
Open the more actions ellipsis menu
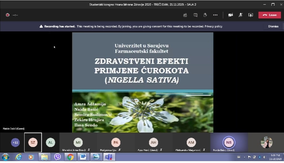(215, 15)
